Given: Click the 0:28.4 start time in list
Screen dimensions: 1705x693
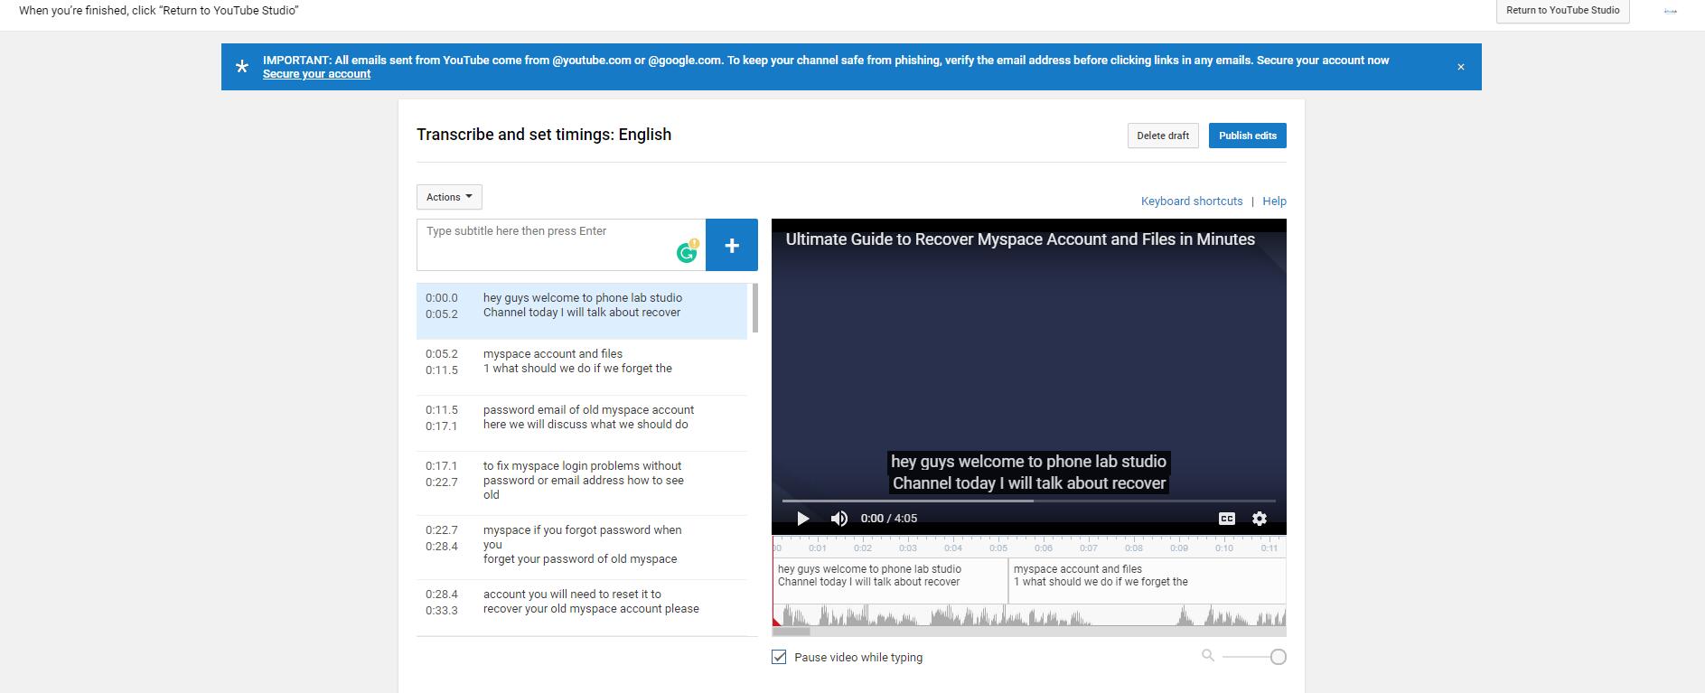Looking at the screenshot, I should pos(442,595).
